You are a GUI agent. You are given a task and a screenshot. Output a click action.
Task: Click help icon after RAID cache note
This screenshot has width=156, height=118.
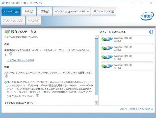(38, 95)
